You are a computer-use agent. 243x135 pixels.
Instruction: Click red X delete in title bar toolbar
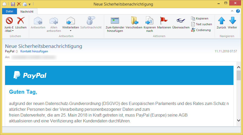(x=19, y=4)
